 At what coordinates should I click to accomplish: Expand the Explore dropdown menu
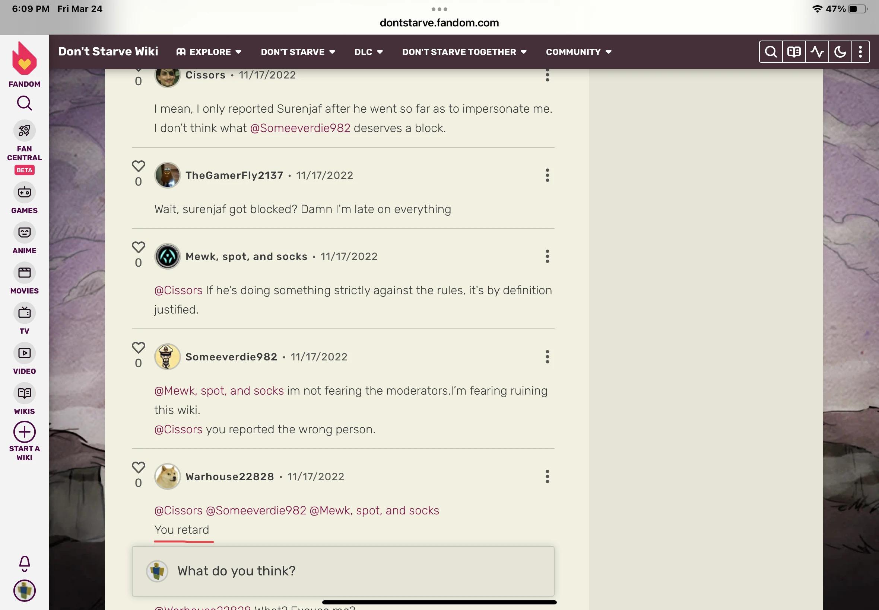tap(209, 52)
